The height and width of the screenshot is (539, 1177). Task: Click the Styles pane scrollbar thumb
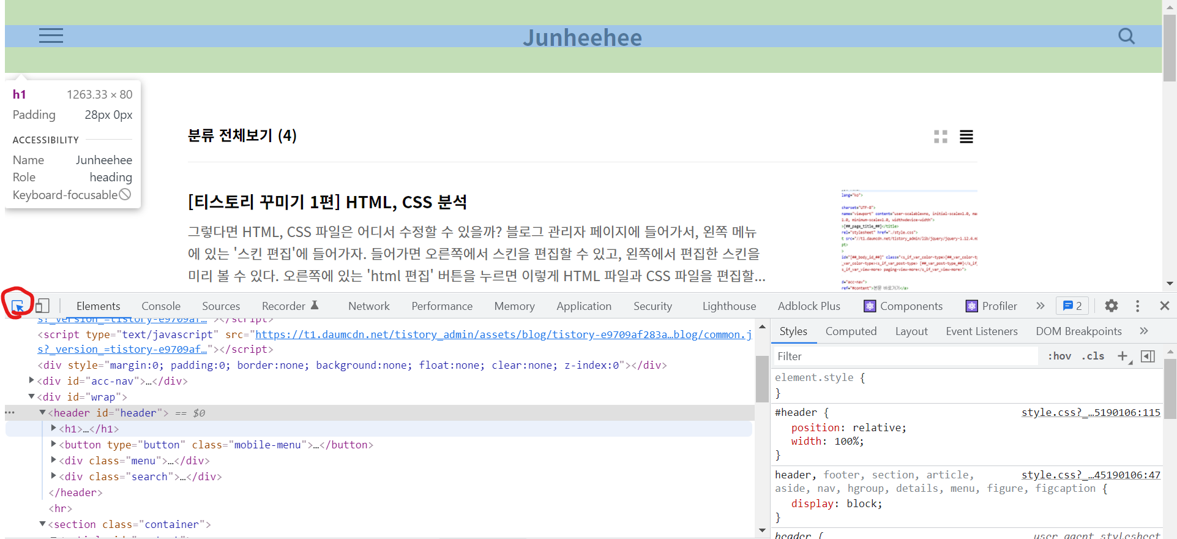1170,388
